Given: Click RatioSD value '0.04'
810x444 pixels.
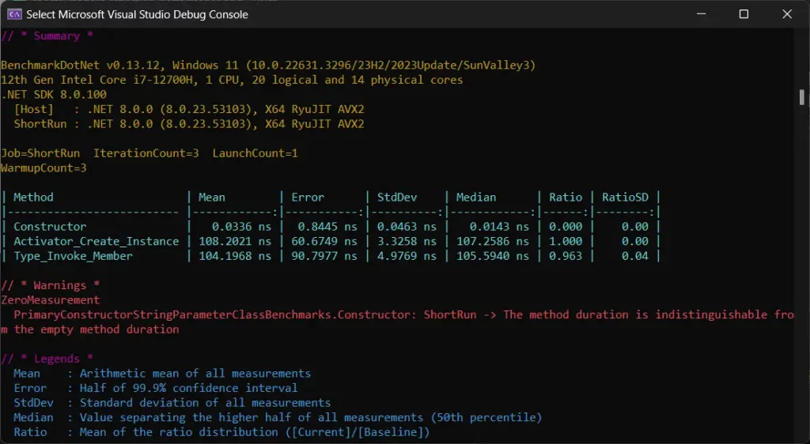Looking at the screenshot, I should pyautogui.click(x=635, y=256).
